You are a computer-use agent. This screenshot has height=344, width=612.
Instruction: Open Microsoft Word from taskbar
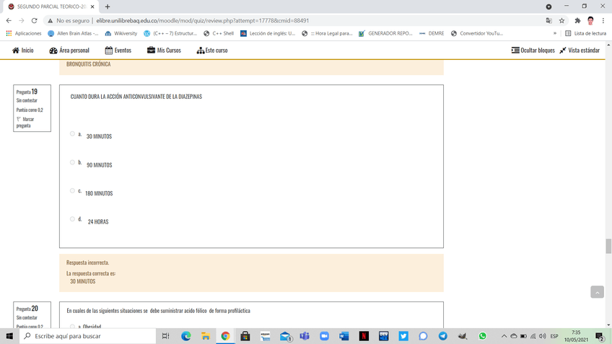[344, 336]
